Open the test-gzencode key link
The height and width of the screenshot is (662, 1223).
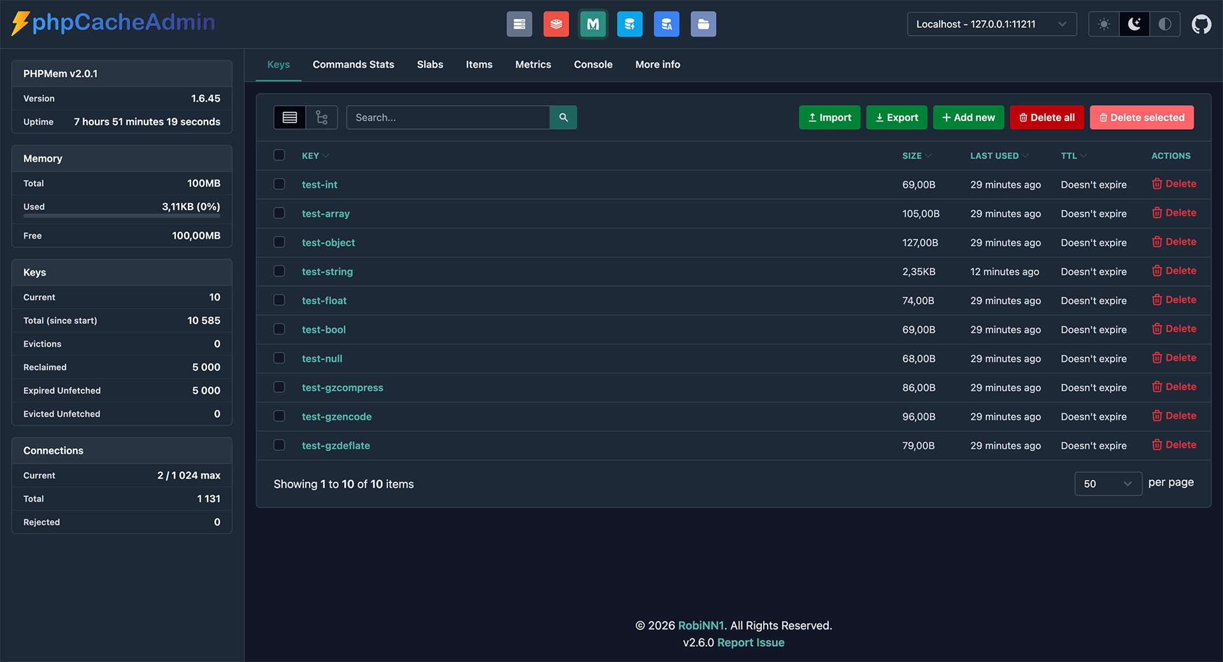[336, 416]
